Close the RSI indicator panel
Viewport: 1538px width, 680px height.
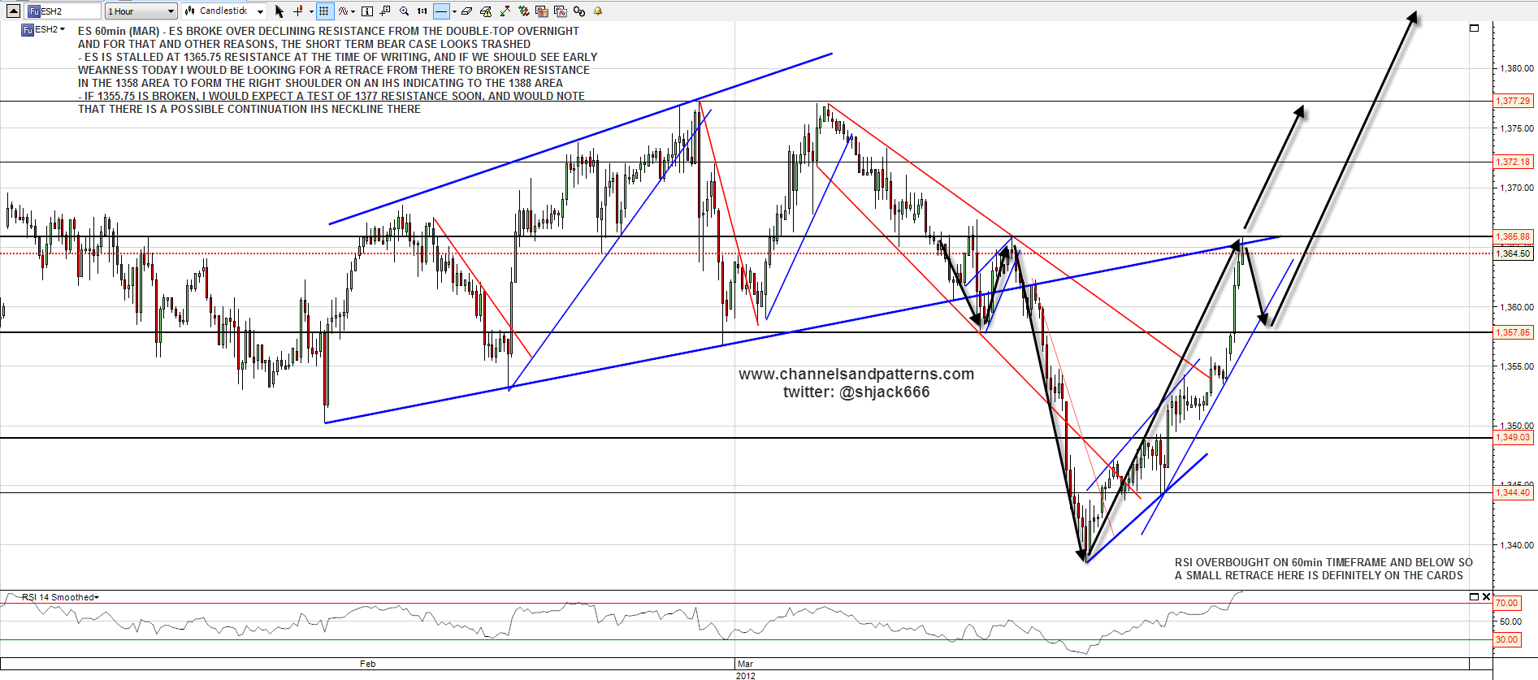(1487, 597)
